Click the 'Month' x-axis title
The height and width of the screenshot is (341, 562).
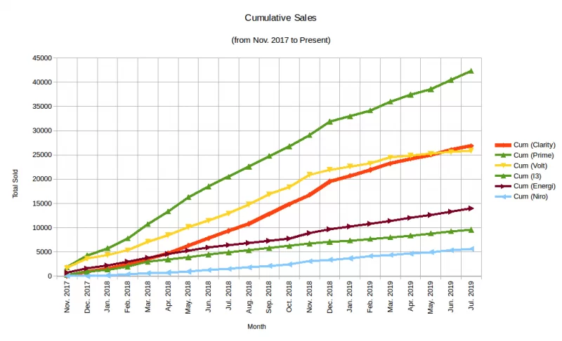click(256, 326)
